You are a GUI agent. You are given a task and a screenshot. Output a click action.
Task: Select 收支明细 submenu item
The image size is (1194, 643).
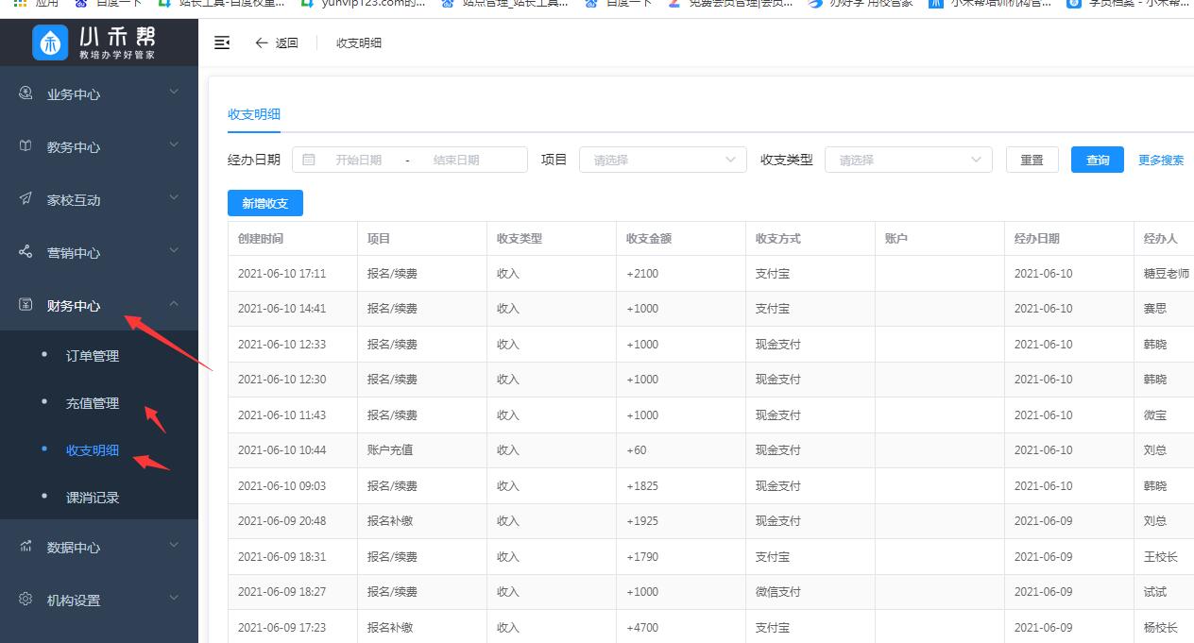93,450
